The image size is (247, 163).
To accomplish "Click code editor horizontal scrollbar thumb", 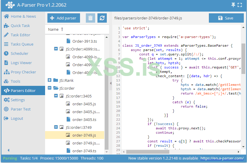I will 148,152.
